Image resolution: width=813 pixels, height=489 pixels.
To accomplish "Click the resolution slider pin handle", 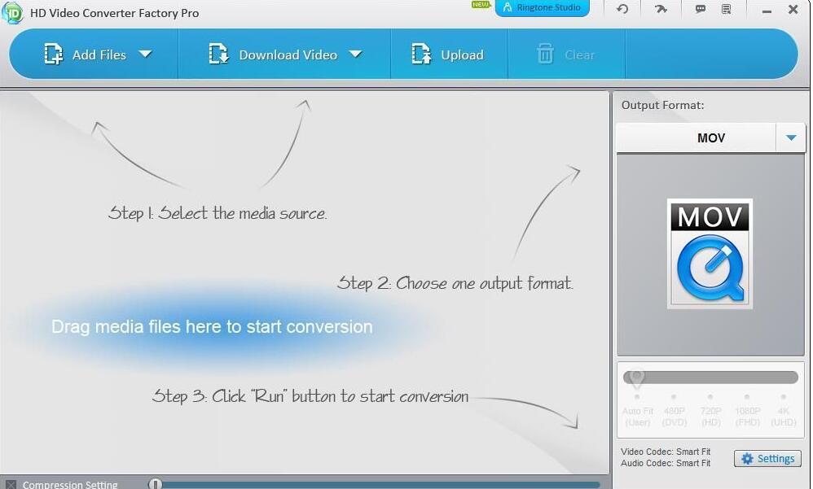I will (637, 378).
